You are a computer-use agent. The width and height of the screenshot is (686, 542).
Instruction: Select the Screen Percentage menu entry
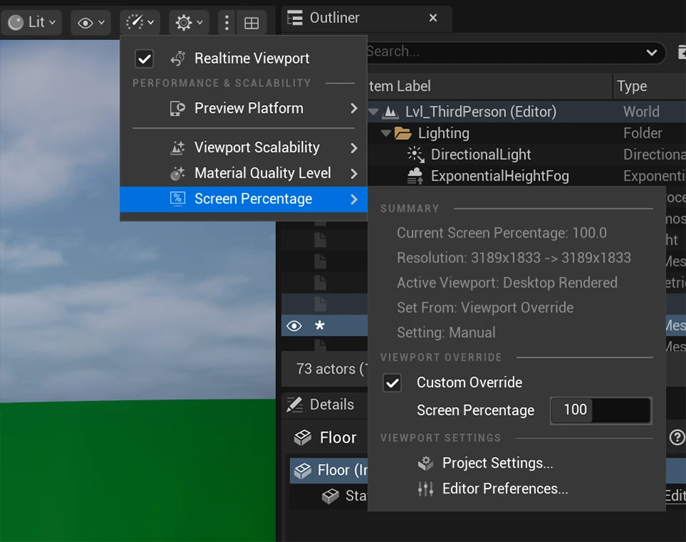pyautogui.click(x=243, y=199)
